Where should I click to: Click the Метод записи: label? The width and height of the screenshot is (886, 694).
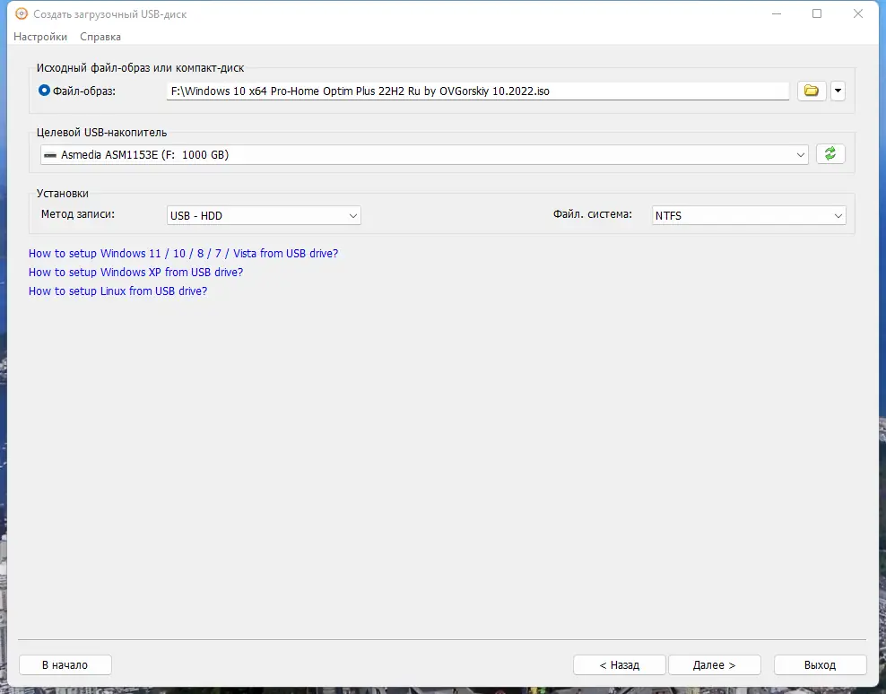[x=78, y=214]
